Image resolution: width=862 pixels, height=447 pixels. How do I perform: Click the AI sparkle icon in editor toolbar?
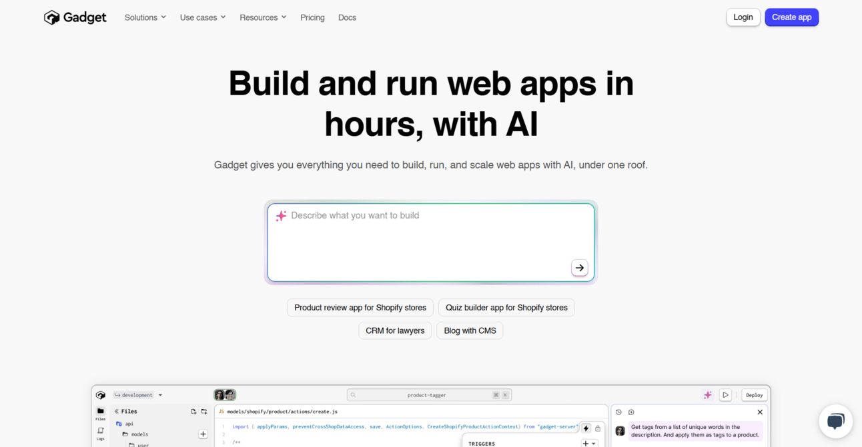[x=708, y=395]
